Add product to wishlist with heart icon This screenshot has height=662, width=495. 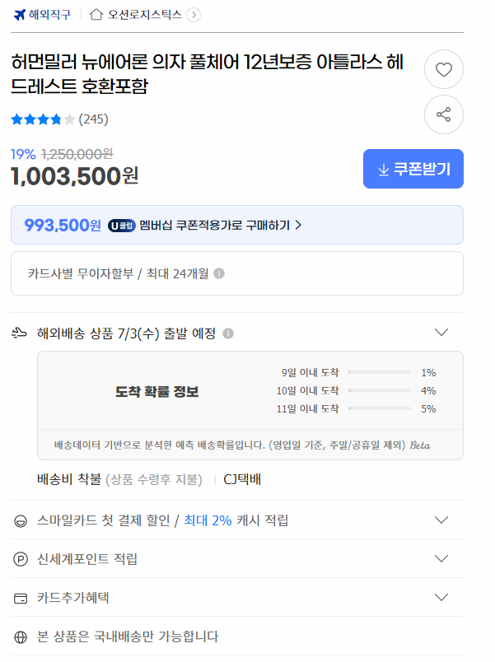(x=443, y=69)
